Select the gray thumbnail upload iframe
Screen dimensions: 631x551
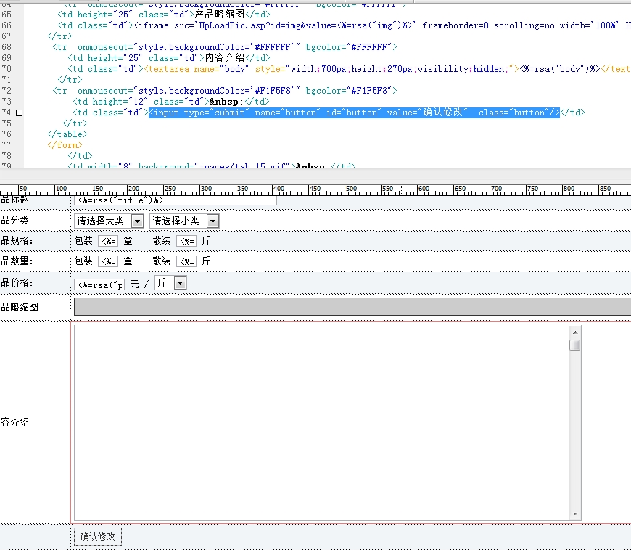pos(352,306)
